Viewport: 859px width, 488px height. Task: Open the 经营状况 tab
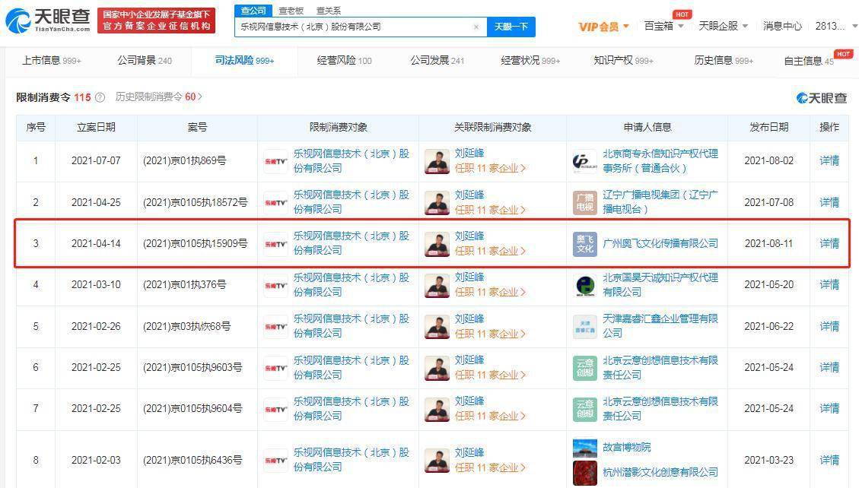(x=530, y=61)
